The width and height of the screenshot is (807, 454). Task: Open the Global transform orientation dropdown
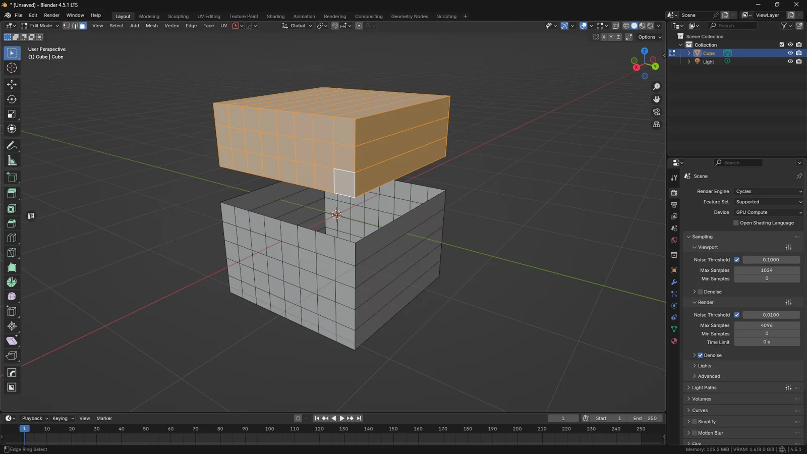[x=297, y=26]
